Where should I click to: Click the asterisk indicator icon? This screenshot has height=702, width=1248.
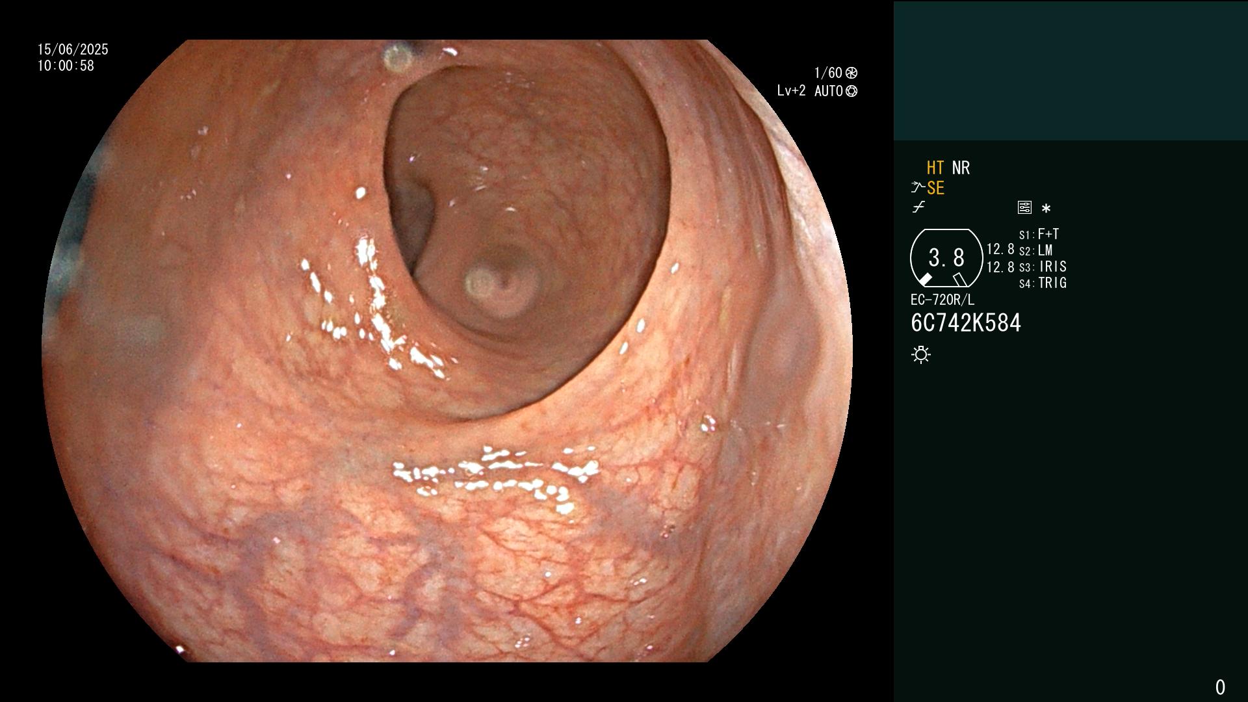1046,208
